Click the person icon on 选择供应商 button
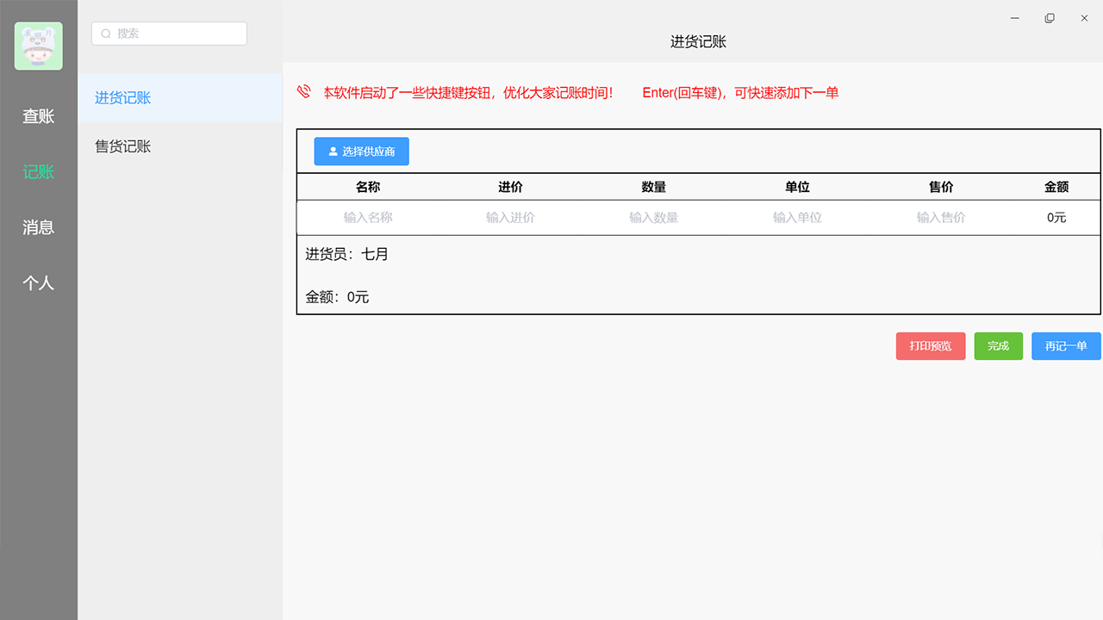Image resolution: width=1103 pixels, height=620 pixels. coord(333,151)
